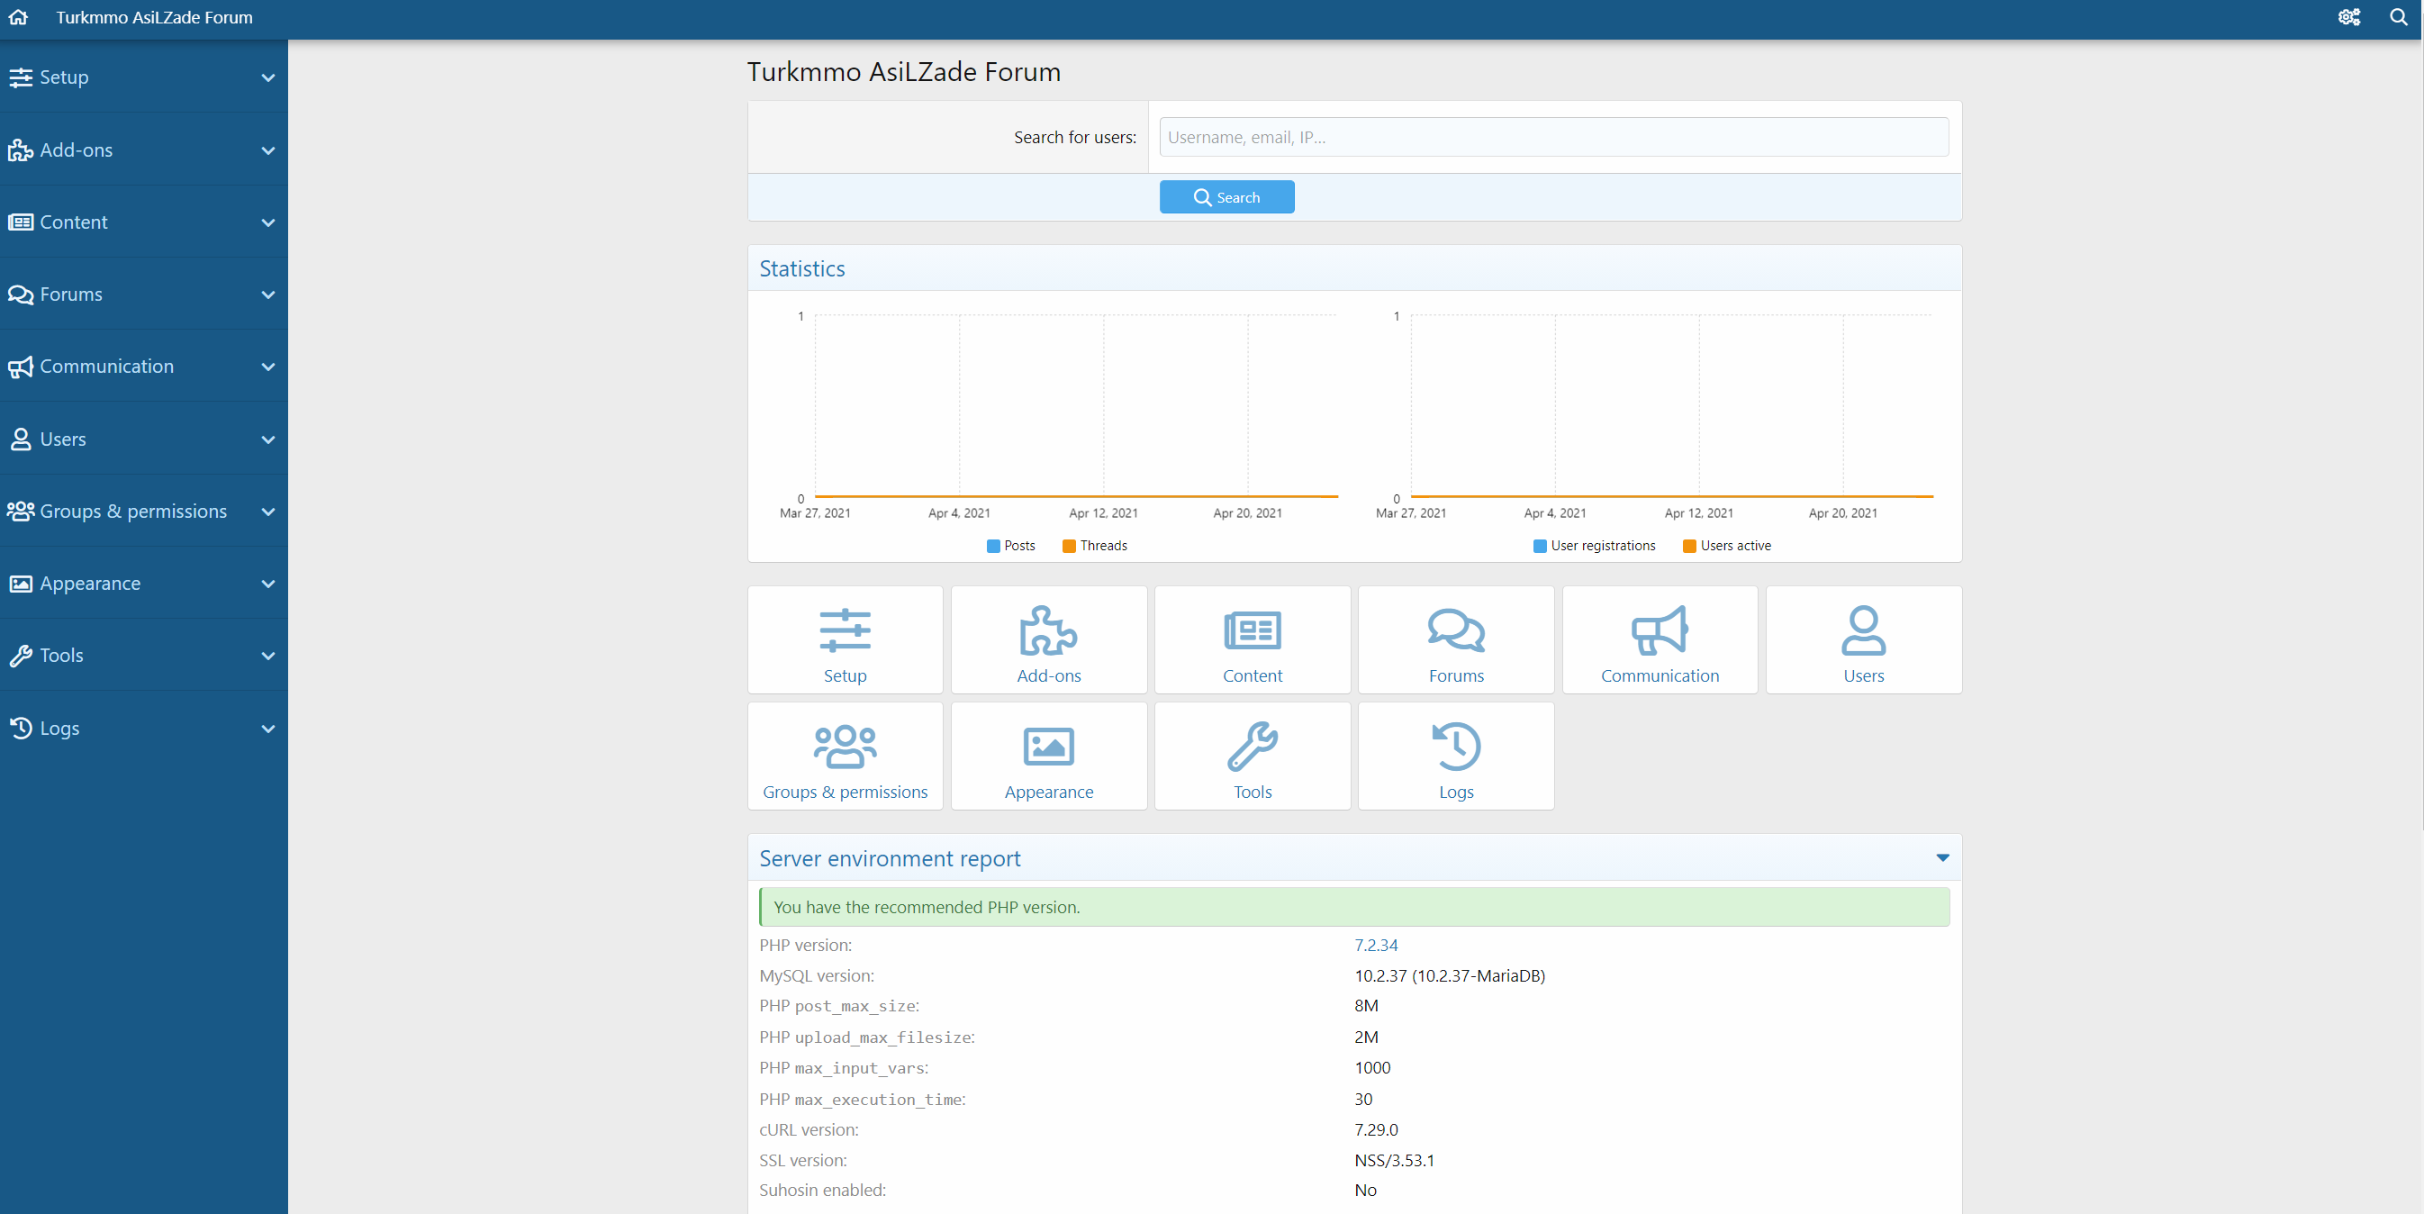Click the cURL version value 7.29.0
Screen dimensions: 2424x1214
pyautogui.click(x=1376, y=1129)
